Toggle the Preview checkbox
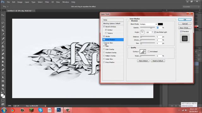Screen dimensions: 202x113 pyautogui.click(x=181, y=31)
